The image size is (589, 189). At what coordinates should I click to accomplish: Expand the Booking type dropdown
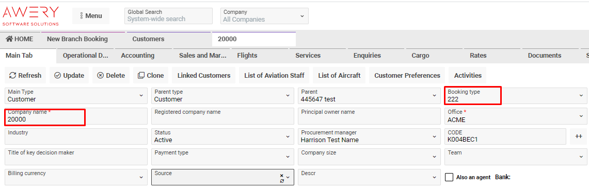(x=517, y=96)
